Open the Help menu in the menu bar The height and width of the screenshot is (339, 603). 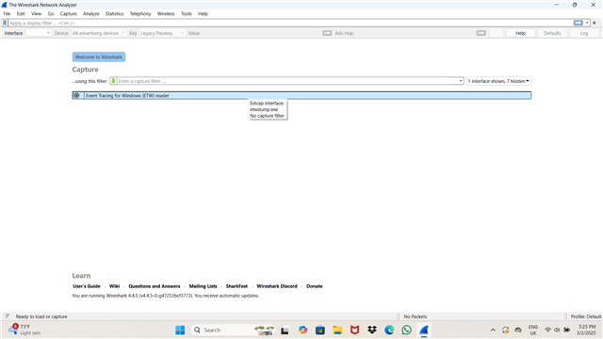point(204,14)
